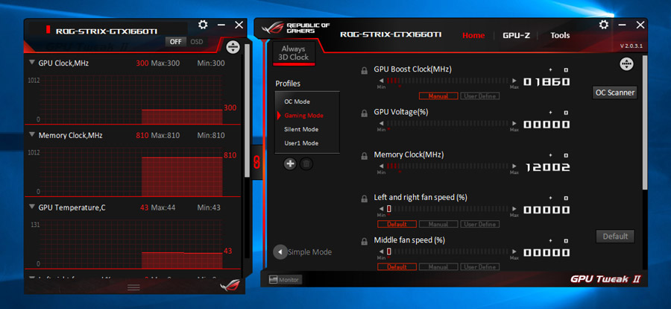This screenshot has height=309, width=671.
Task: Click the Default reset button
Action: click(615, 236)
